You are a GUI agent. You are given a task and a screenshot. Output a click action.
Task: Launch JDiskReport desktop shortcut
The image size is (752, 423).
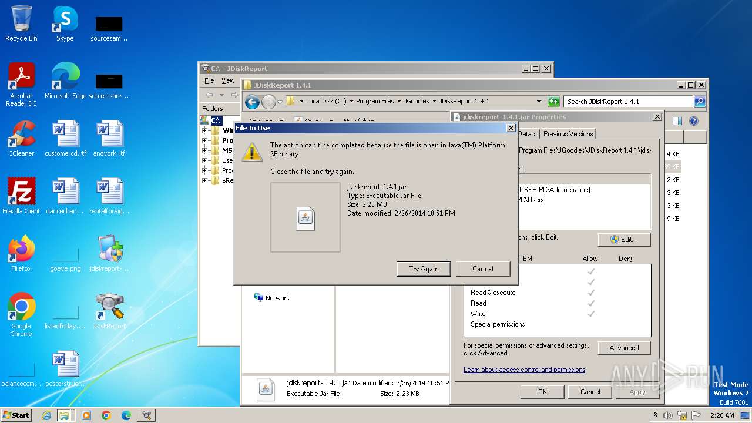tap(109, 311)
